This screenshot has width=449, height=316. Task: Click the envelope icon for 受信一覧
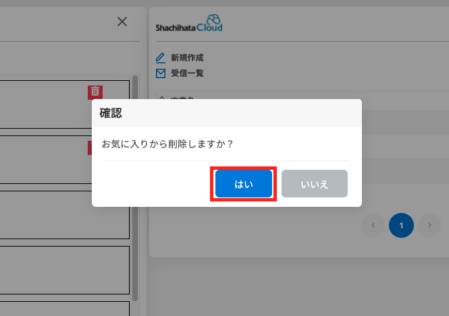tap(161, 73)
